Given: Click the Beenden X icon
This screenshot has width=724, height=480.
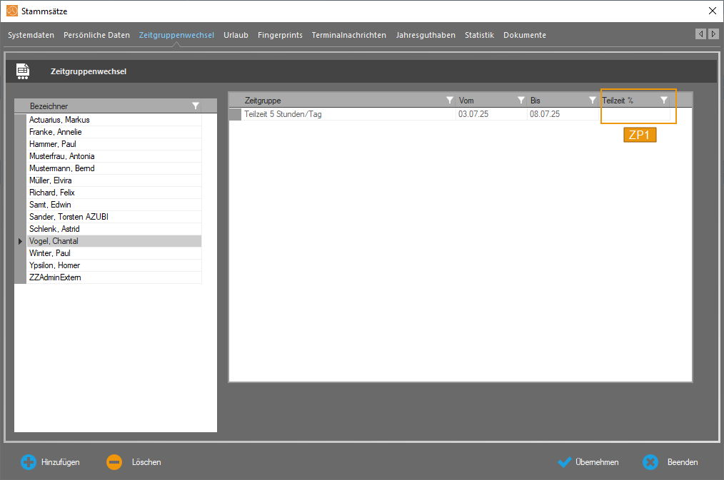Looking at the screenshot, I should click(650, 462).
